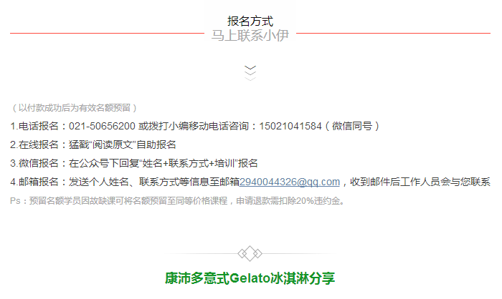The image size is (502, 299).
Task: Click the 微信同号 parenthetical text
Action: pos(352,126)
